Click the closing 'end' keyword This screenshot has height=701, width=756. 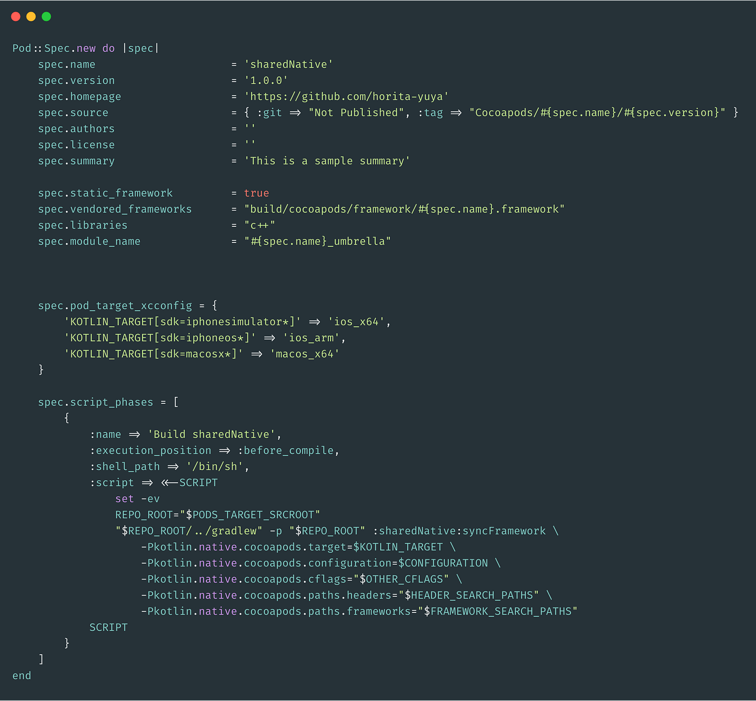click(22, 675)
